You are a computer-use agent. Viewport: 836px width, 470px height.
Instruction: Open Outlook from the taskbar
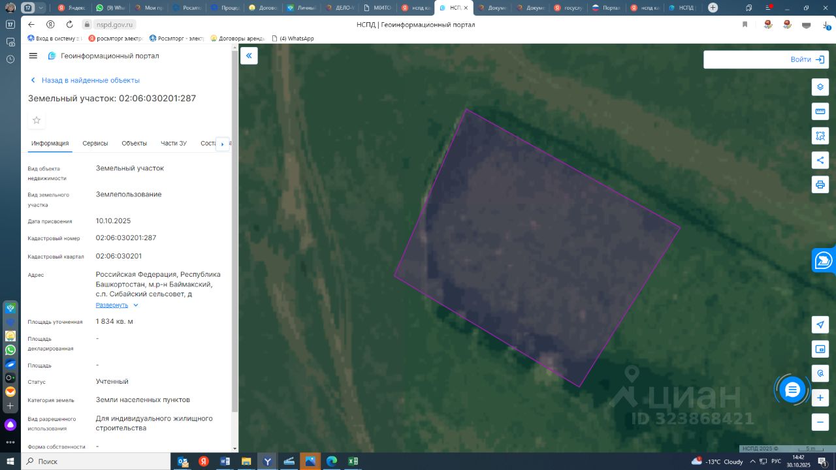[x=183, y=462]
